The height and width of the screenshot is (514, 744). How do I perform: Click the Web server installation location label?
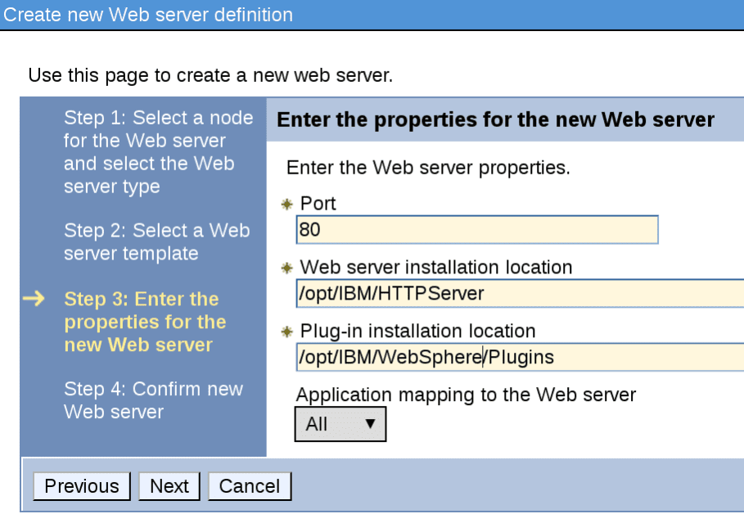436,268
